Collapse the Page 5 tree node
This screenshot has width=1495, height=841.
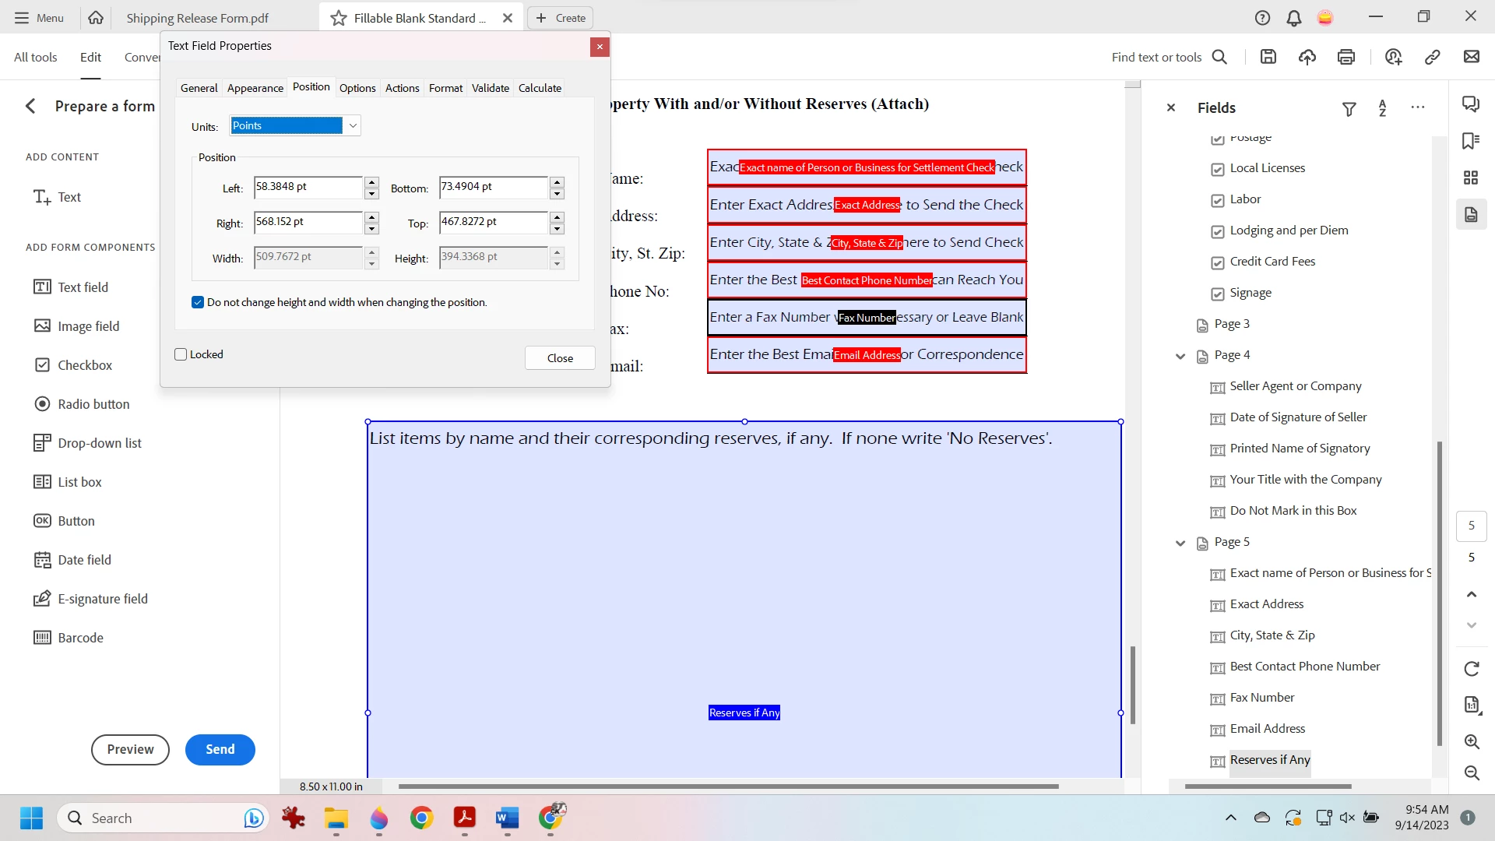click(x=1180, y=543)
